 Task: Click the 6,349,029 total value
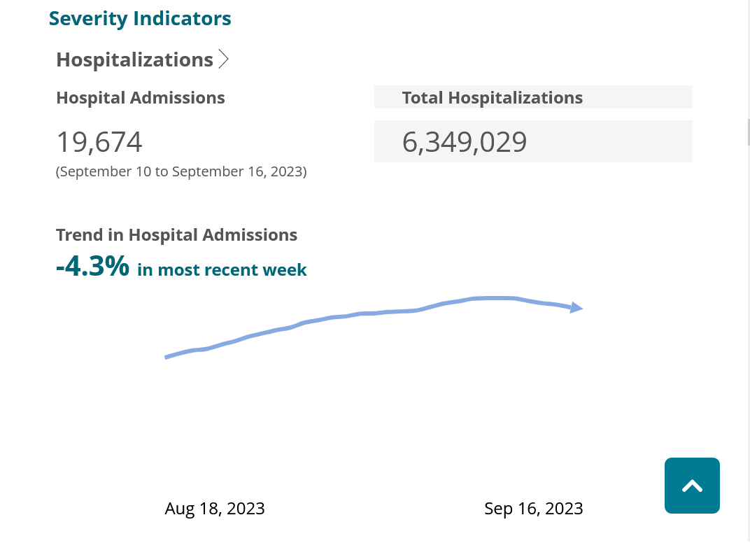click(x=465, y=142)
